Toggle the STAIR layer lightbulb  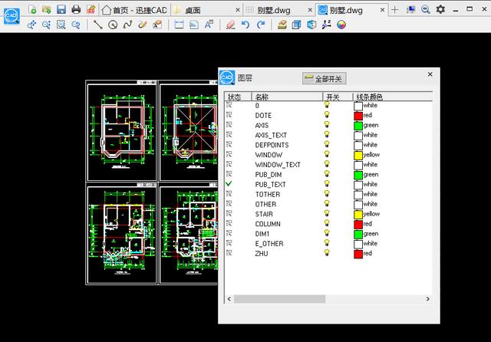(x=327, y=213)
